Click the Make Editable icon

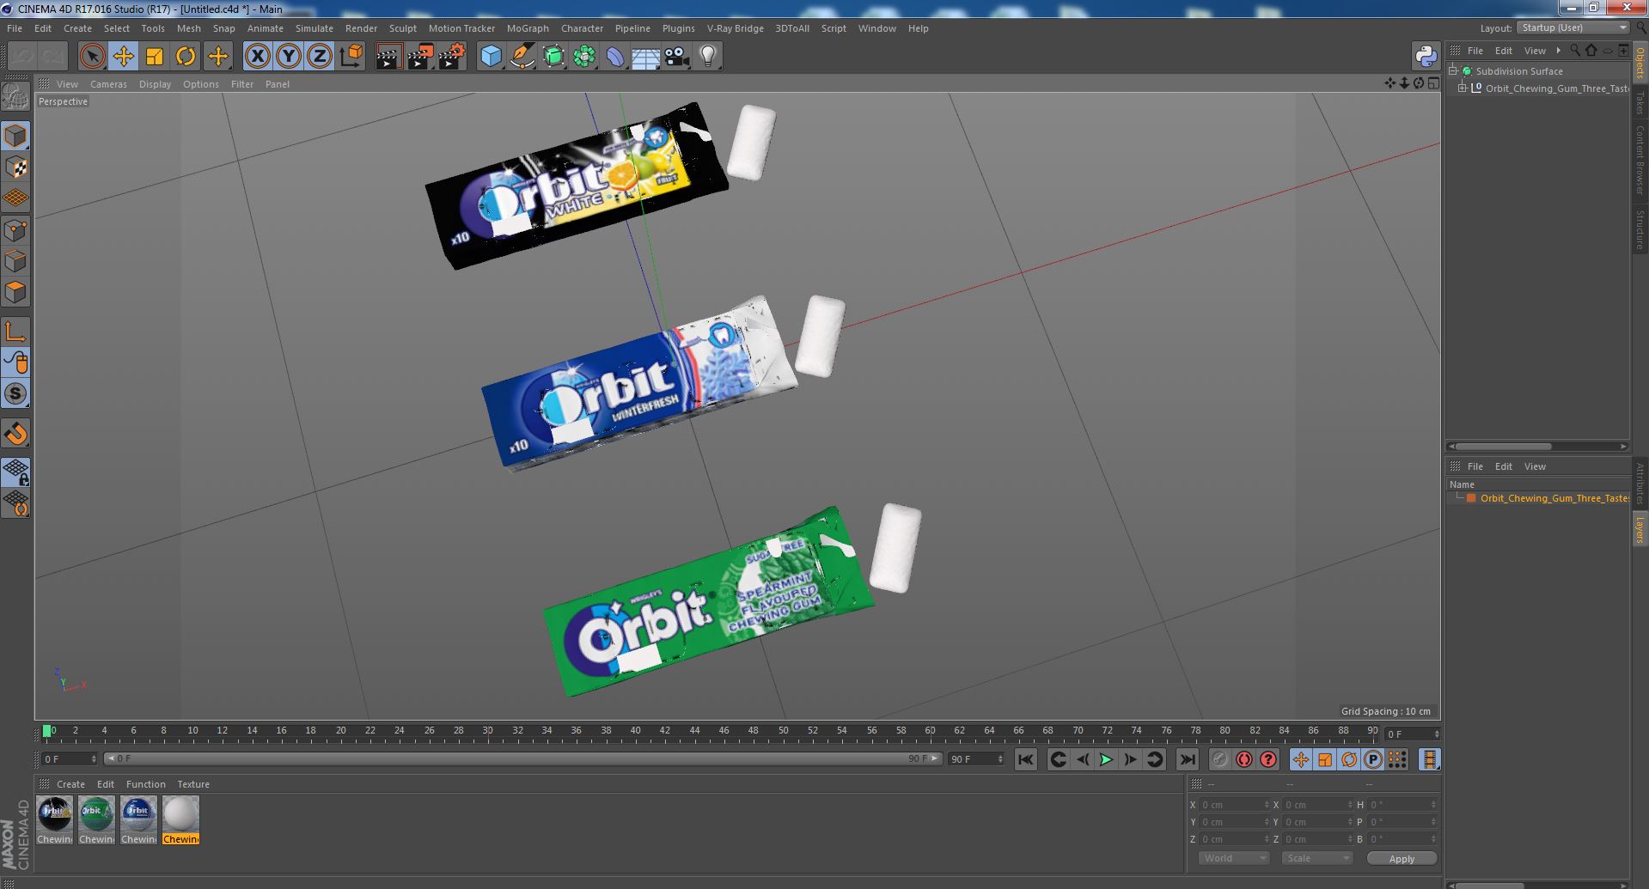click(x=15, y=97)
